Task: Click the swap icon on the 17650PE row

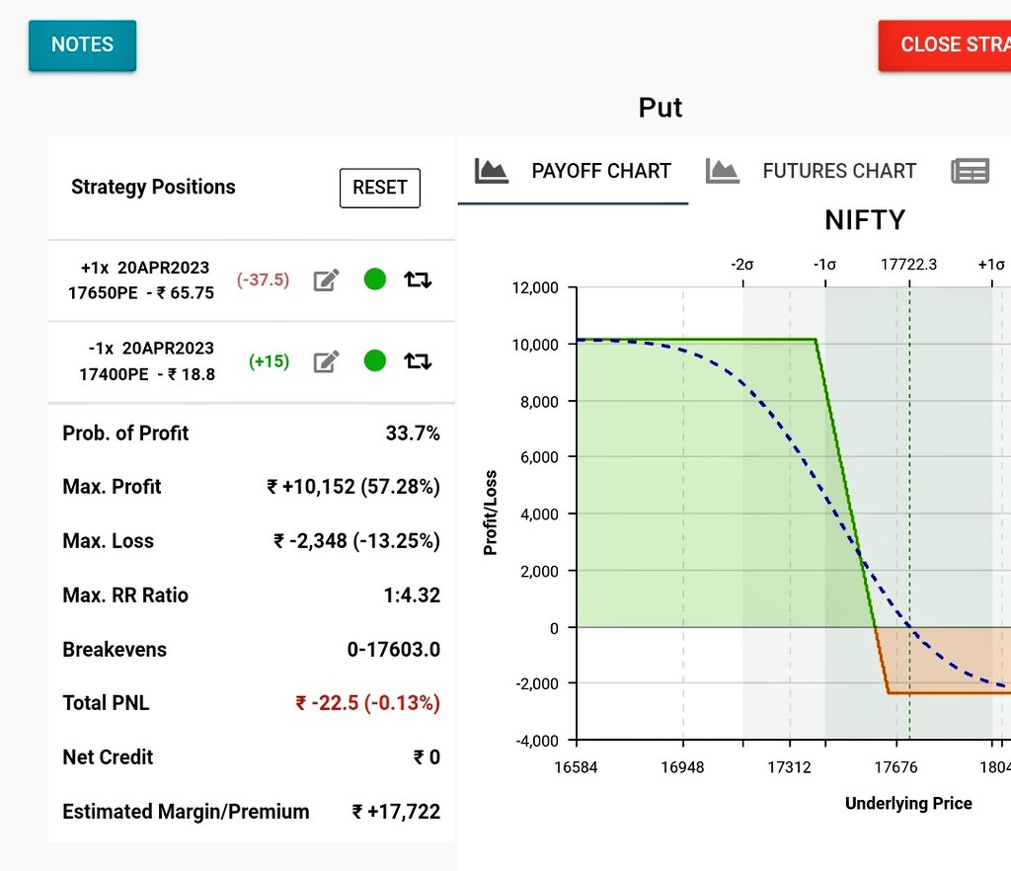Action: (418, 279)
